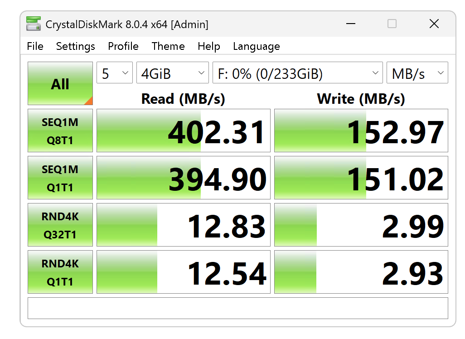Image resolution: width=465 pixels, height=339 pixels.
Task: Click the empty comment field at bottom
Action: click(237, 308)
